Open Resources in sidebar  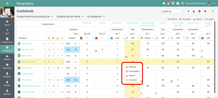(x=7, y=66)
